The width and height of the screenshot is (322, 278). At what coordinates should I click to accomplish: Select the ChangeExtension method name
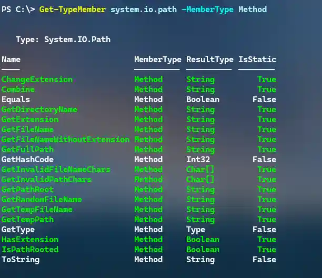[x=37, y=80]
